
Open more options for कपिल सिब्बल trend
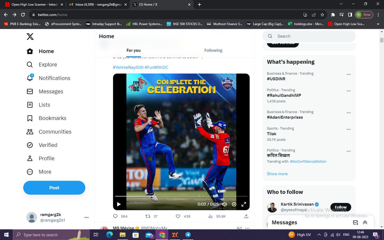tap(349, 151)
